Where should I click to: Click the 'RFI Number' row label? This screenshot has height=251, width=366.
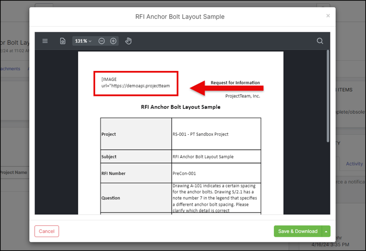113,173
